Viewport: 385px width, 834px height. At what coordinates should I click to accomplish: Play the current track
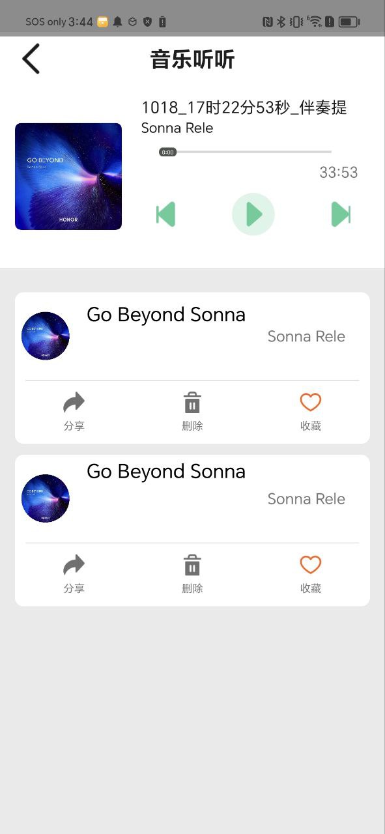(x=253, y=214)
